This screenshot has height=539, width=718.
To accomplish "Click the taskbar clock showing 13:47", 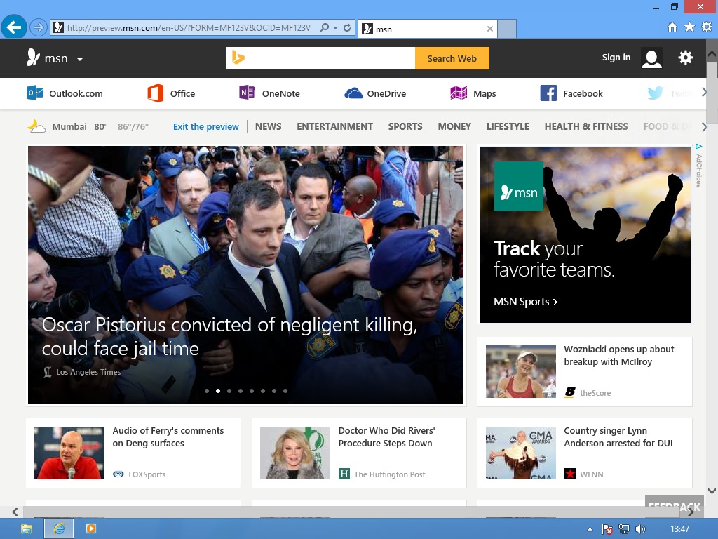I will pyautogui.click(x=679, y=529).
